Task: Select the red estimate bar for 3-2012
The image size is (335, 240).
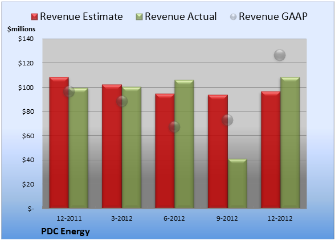Action: (112, 146)
